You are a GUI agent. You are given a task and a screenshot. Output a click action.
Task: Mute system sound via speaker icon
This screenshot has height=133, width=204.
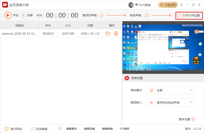147,15
